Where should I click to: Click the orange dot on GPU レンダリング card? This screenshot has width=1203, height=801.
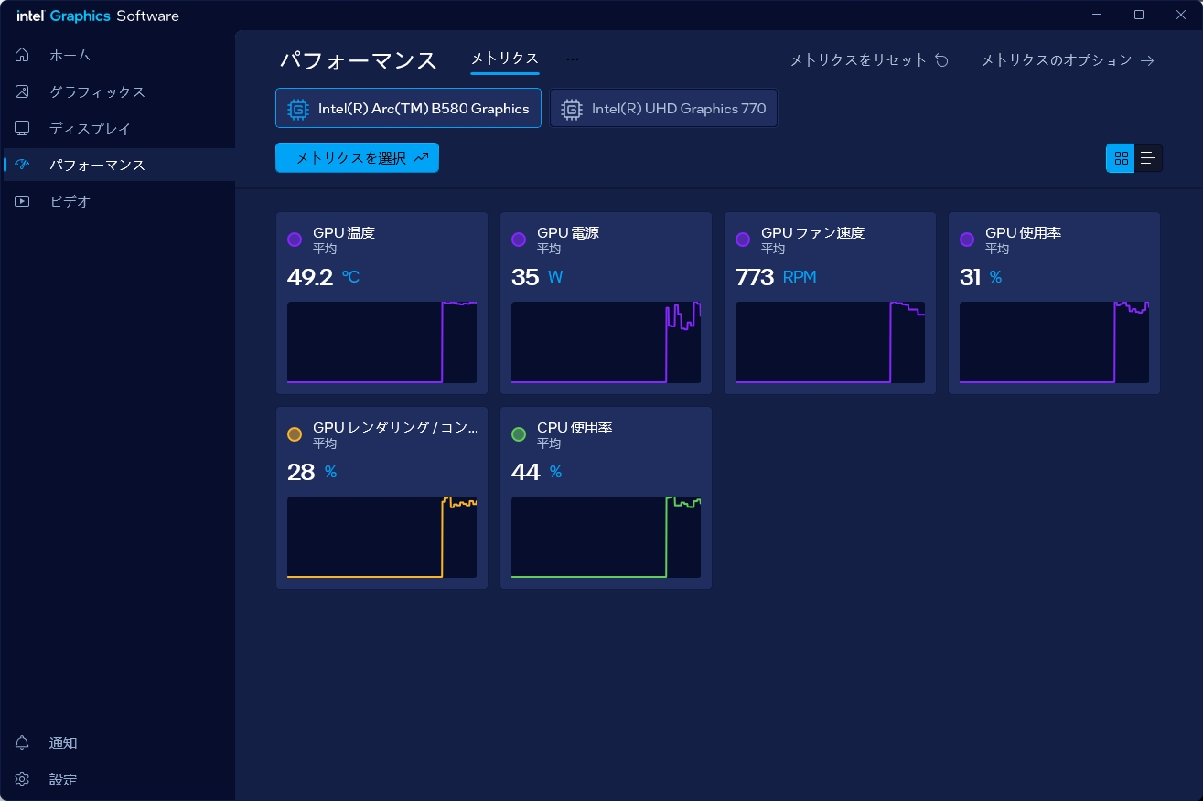295,434
